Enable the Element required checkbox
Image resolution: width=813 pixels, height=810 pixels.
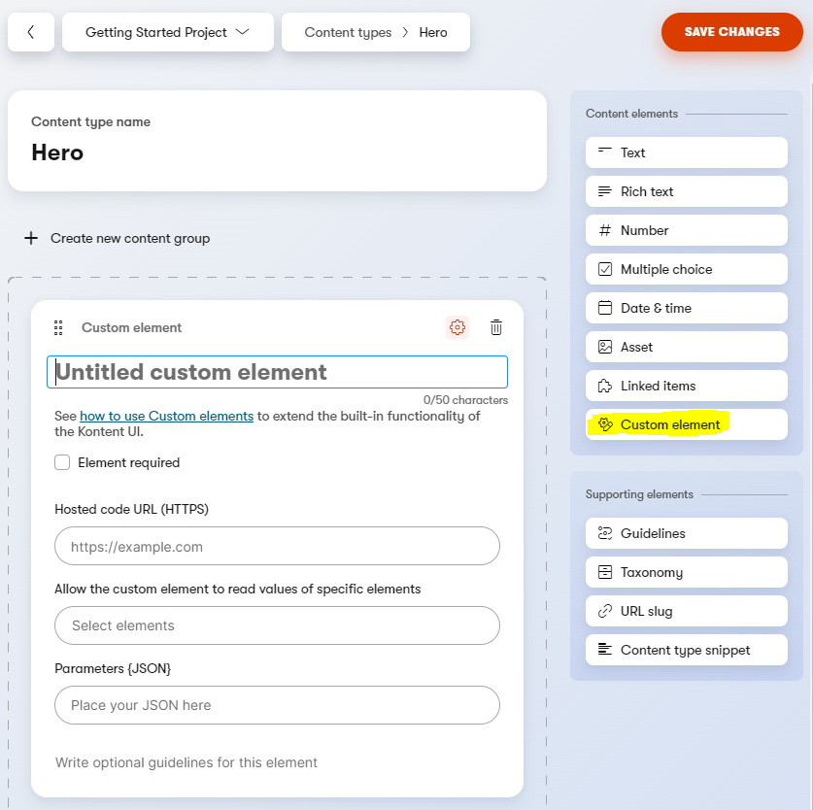click(62, 463)
